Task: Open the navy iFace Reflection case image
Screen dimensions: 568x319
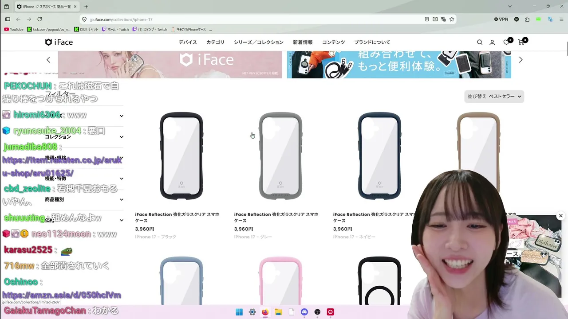Action: [x=379, y=156]
